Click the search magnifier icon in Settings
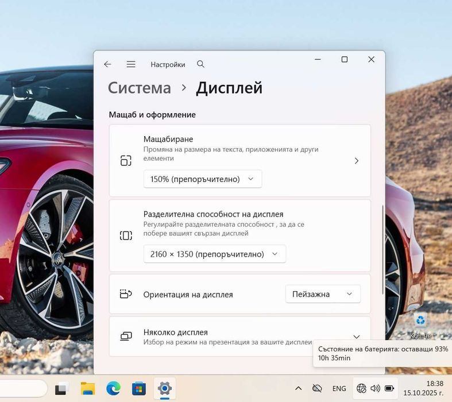The image size is (452, 402). point(200,64)
